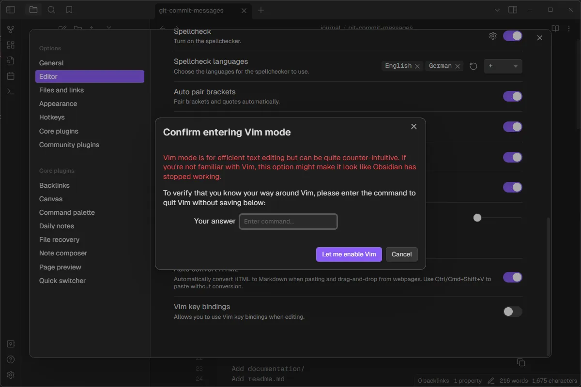Toggle off Auto pair brackets
The width and height of the screenshot is (581, 387).
pos(512,96)
